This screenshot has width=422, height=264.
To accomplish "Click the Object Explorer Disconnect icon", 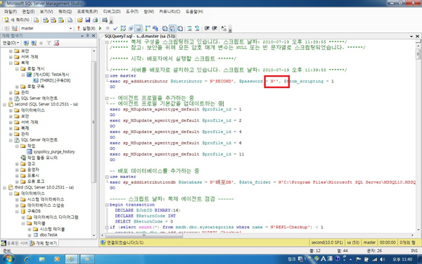I will coord(34,43).
